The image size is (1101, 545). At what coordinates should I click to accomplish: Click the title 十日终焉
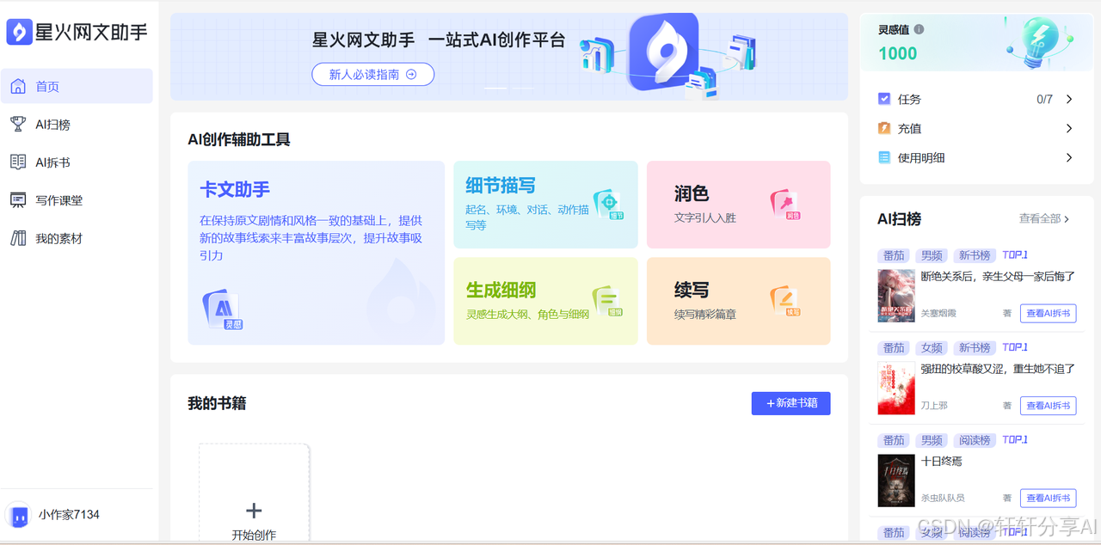pyautogui.click(x=941, y=461)
